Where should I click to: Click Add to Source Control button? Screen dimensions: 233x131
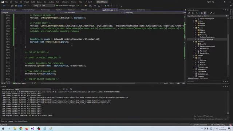click(x=200, y=125)
